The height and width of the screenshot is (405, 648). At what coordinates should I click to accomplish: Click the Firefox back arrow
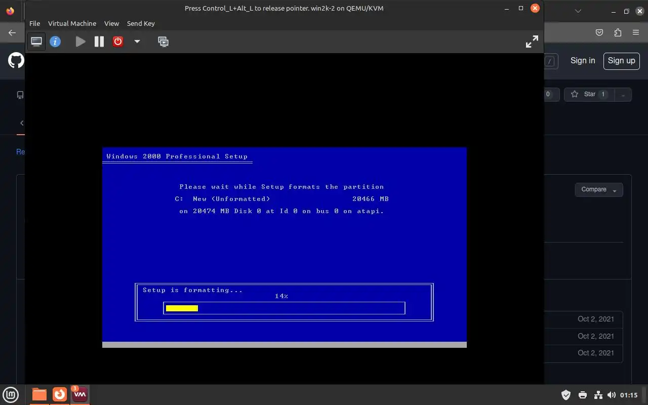point(12,33)
